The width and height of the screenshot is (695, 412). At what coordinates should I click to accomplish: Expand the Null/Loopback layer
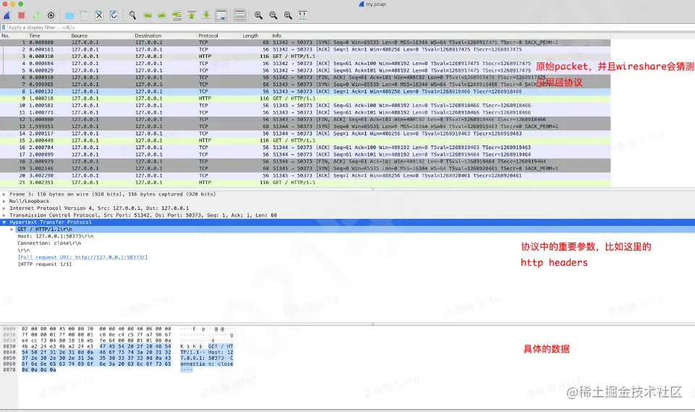click(4, 201)
